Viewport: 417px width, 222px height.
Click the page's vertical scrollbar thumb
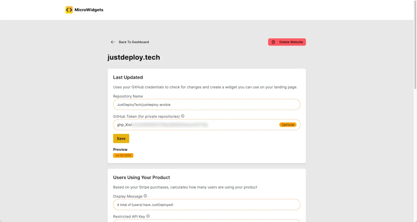(415, 45)
